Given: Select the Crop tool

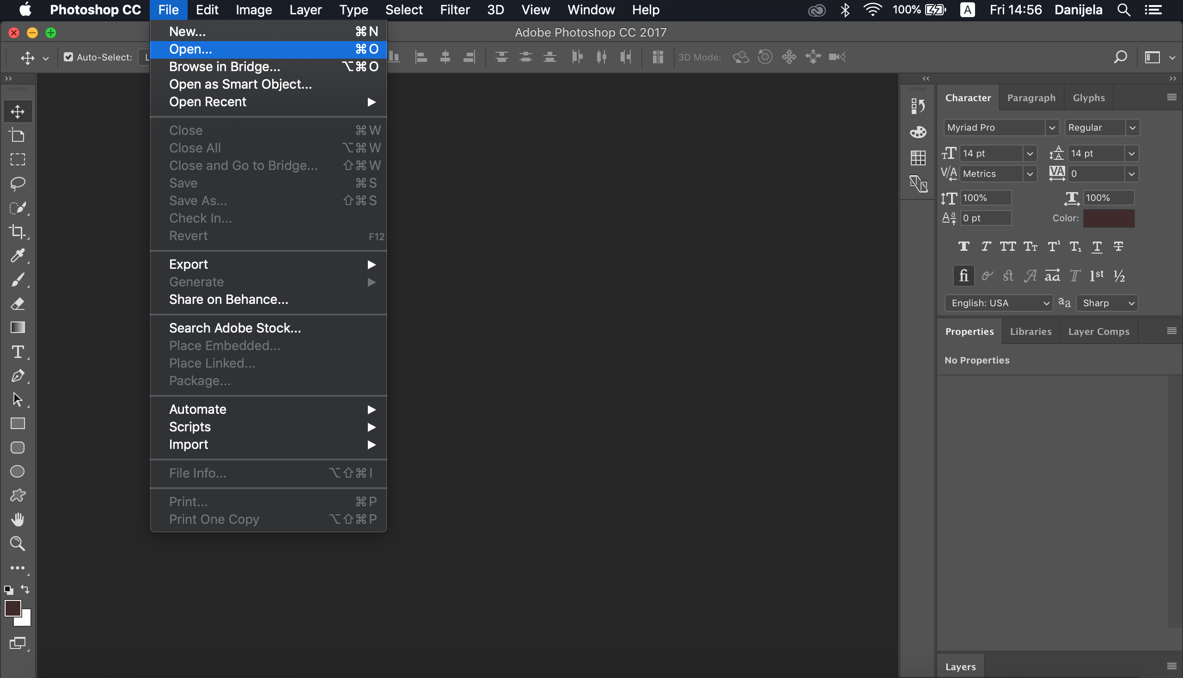Looking at the screenshot, I should [x=18, y=231].
